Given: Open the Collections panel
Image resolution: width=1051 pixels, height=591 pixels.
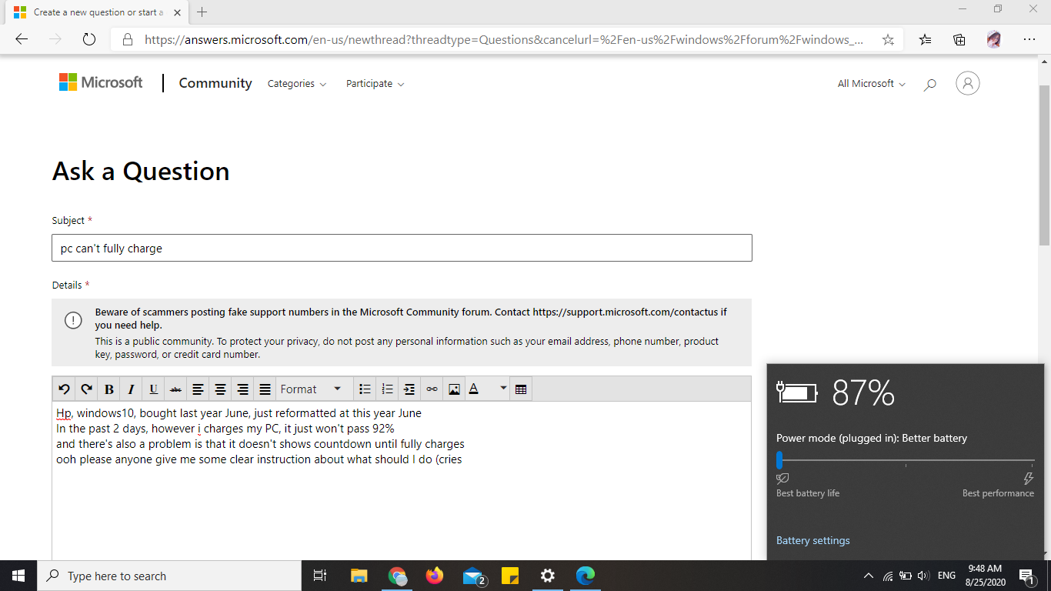Looking at the screenshot, I should click(959, 39).
